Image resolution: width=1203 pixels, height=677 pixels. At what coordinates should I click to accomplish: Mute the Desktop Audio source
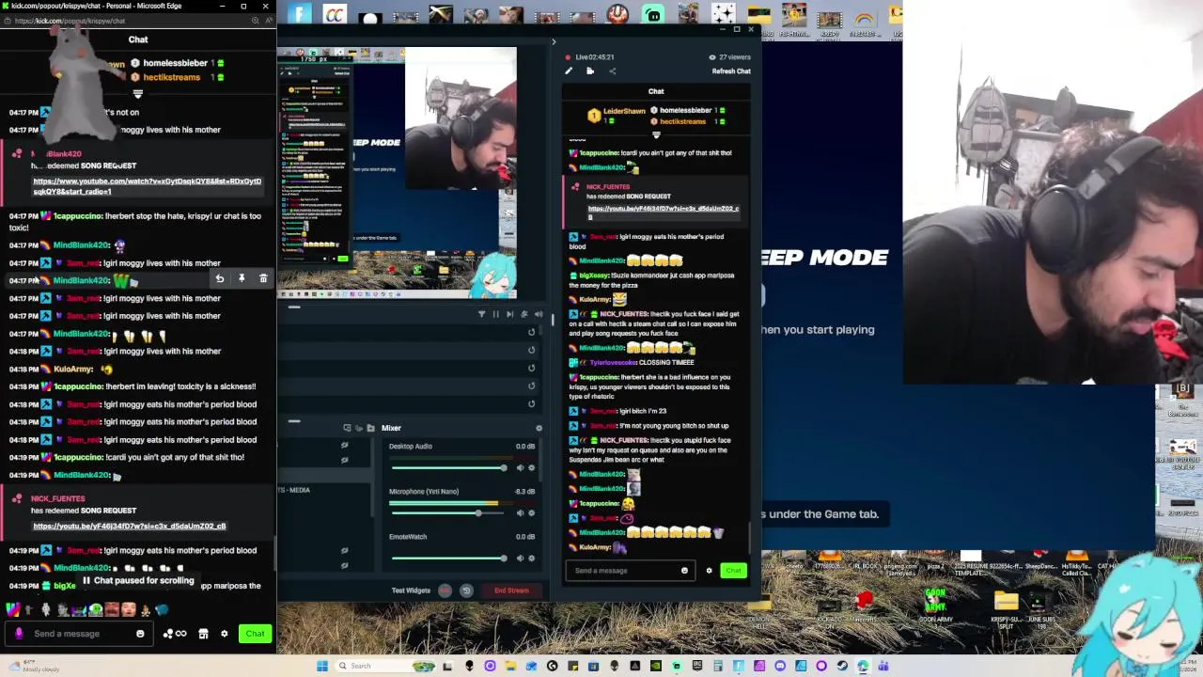coord(520,468)
